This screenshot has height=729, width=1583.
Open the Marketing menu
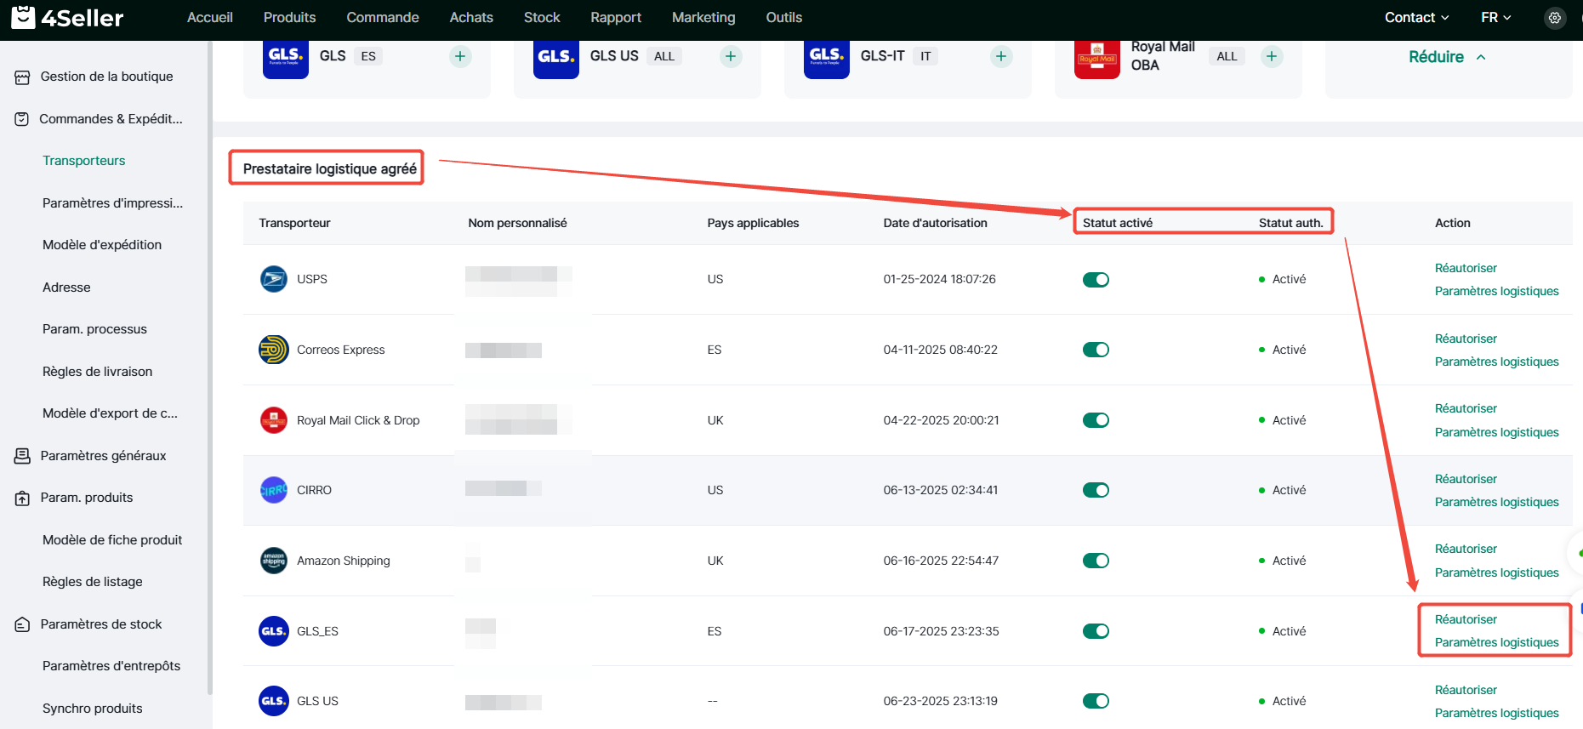703,17
